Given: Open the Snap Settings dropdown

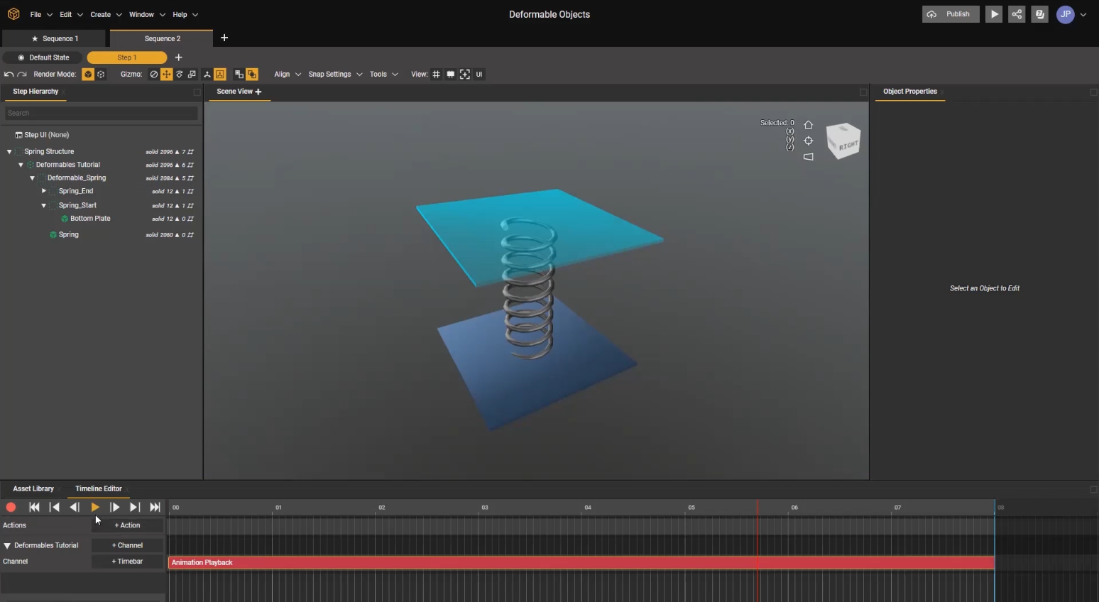Looking at the screenshot, I should [334, 75].
